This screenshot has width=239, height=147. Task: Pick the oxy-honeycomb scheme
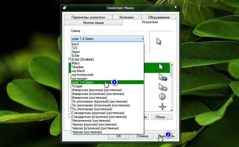tap(107, 75)
